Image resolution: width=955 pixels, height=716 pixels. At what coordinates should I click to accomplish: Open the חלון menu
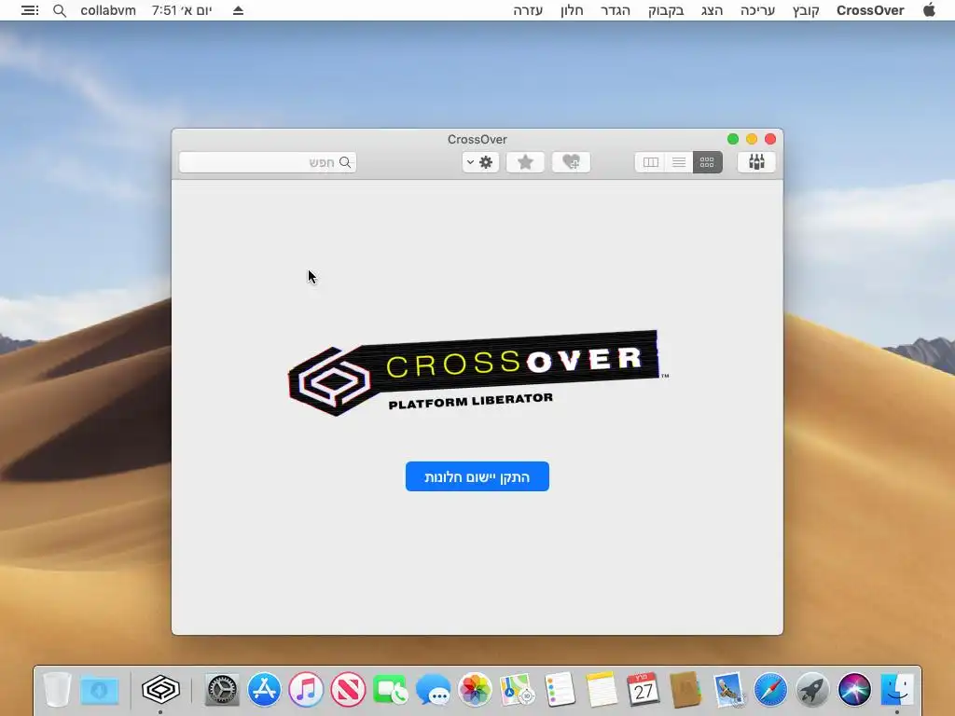(572, 10)
